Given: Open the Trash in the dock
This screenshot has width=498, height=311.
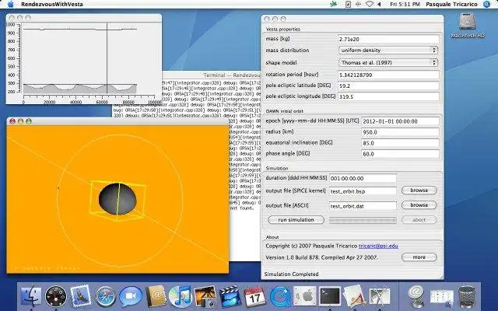Looking at the screenshot, I should click(466, 297).
